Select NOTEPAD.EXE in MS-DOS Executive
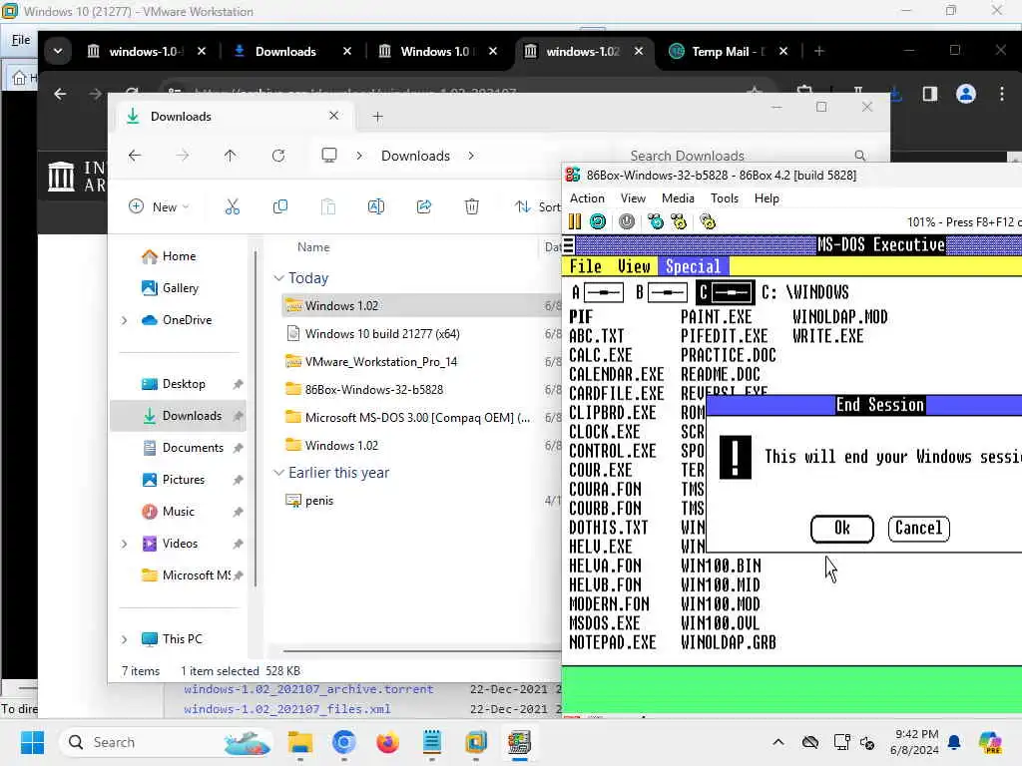 (612, 642)
